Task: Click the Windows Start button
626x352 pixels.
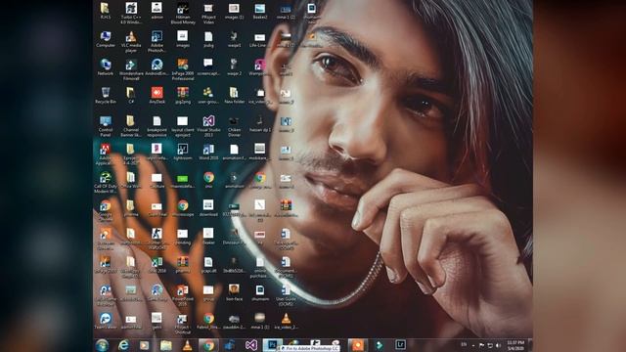Action: tap(102, 345)
